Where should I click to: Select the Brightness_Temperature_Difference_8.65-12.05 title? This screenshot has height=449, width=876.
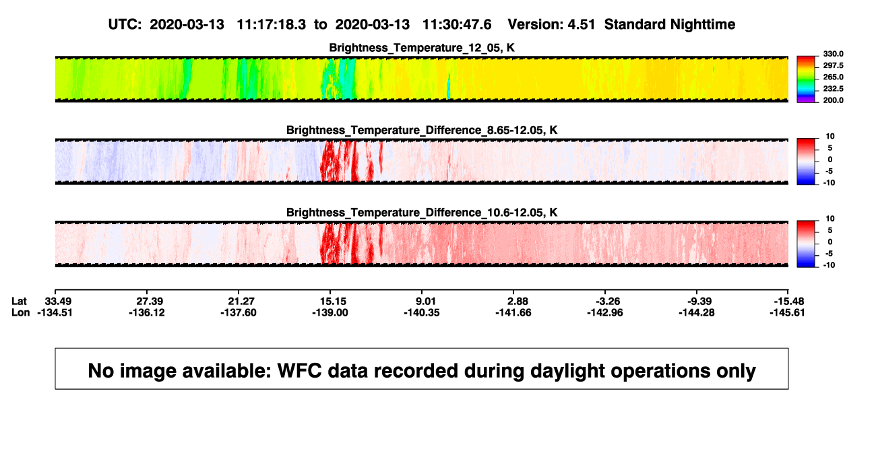[x=422, y=129]
